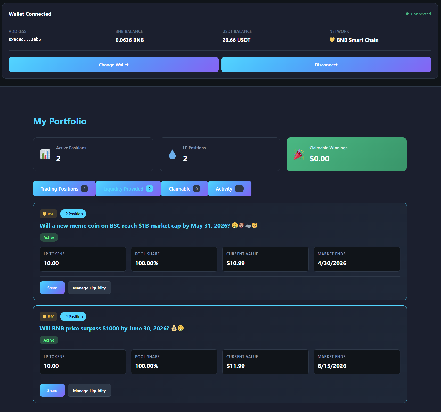Screen dimensions: 441x412
Task: Manage Liquidity for the BNB price market
Action: click(x=89, y=390)
